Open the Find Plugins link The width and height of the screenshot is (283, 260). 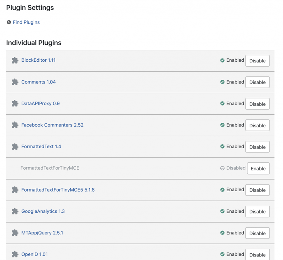coord(26,22)
